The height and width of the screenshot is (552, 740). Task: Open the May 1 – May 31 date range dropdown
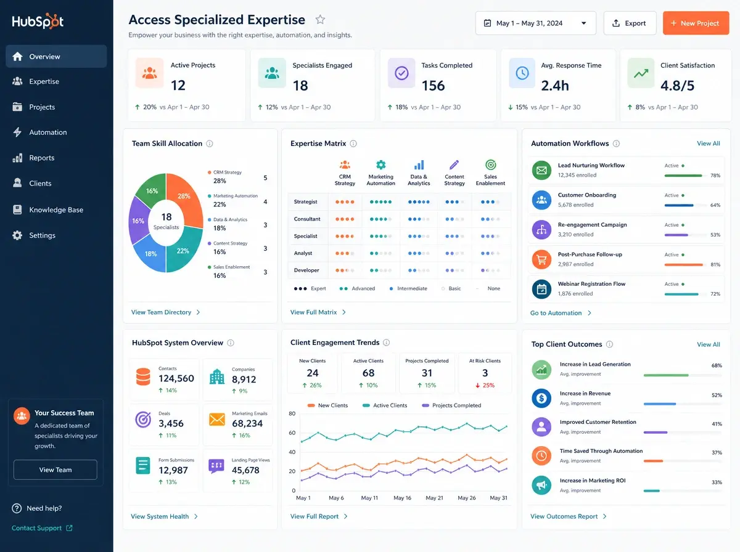coord(536,23)
